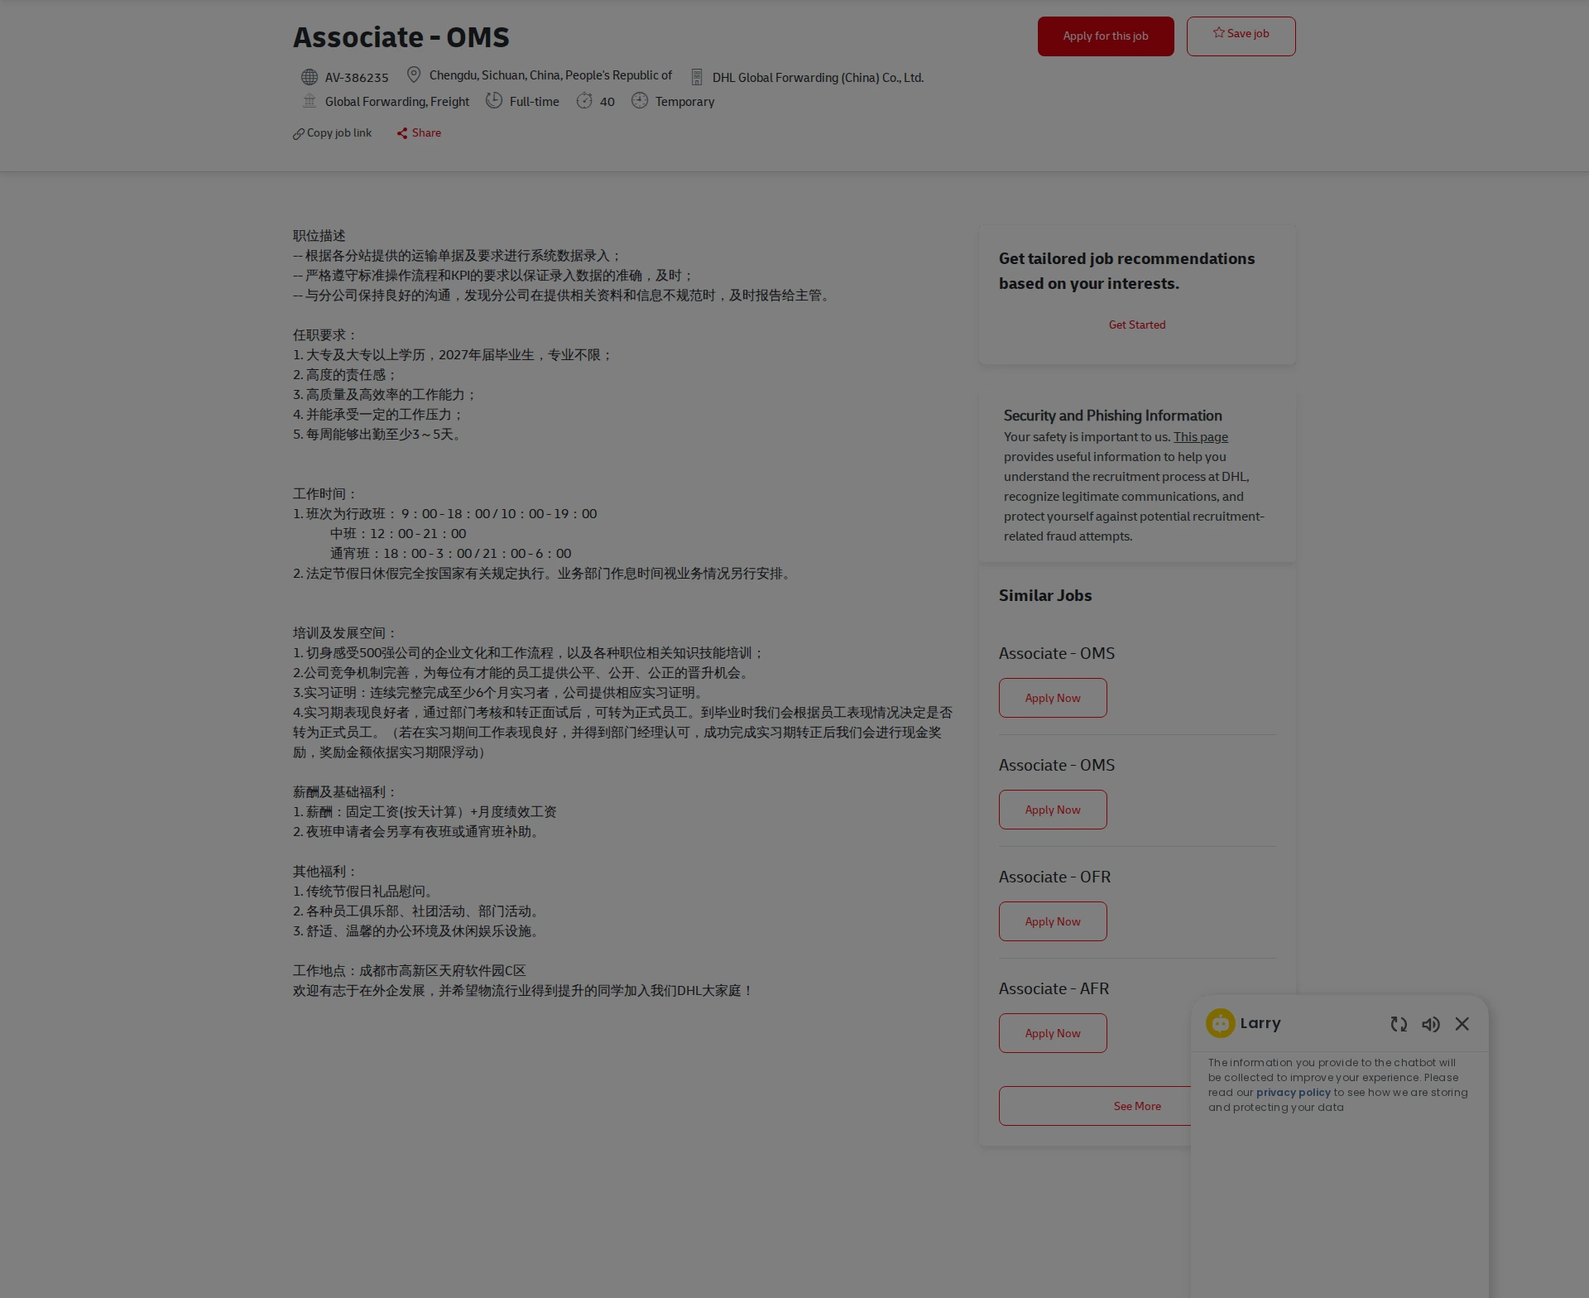Viewport: 1589px width, 1298px height.
Task: Click the AV-386235 job ID text
Action: [357, 78]
